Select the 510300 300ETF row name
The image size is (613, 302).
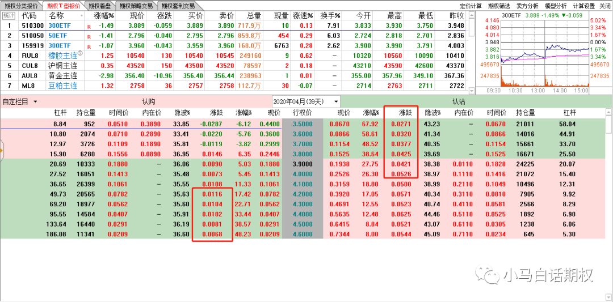[x=60, y=25]
